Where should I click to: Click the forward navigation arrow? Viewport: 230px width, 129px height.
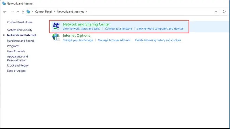[x=12, y=12]
